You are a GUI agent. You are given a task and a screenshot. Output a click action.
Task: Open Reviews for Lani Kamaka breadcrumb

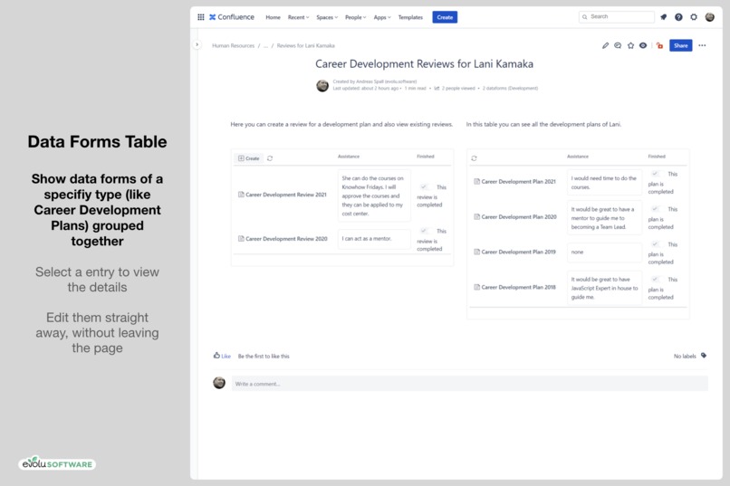pos(306,45)
